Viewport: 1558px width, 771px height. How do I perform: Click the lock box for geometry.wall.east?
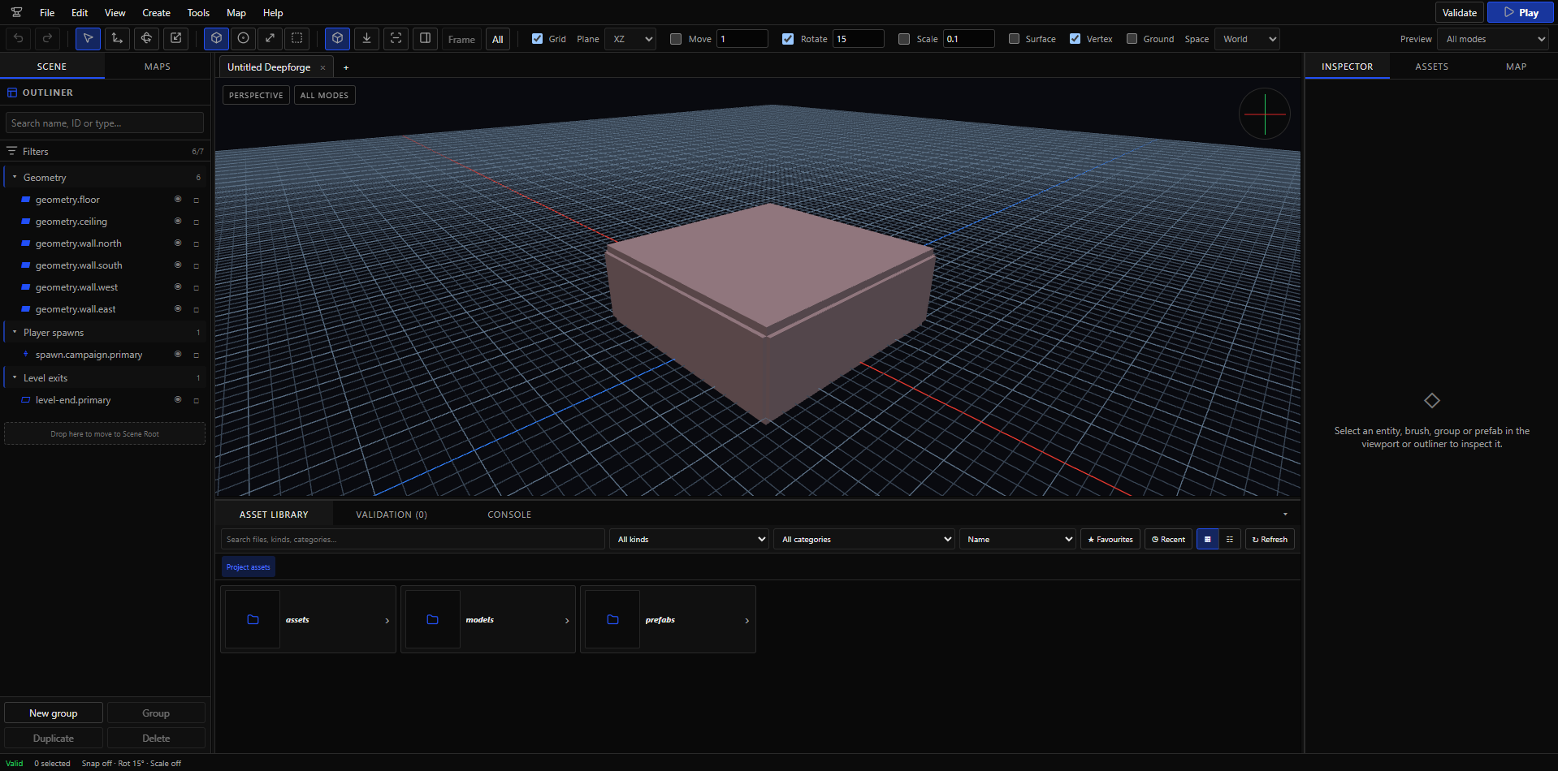click(x=196, y=309)
